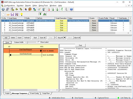Click the Status column header
Screen dimensions: 133x99
[x=78, y=18]
